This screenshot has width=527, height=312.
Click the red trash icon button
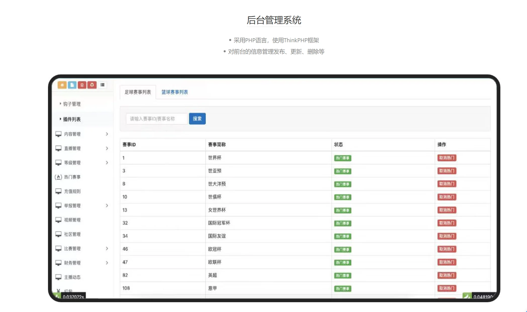click(x=82, y=85)
